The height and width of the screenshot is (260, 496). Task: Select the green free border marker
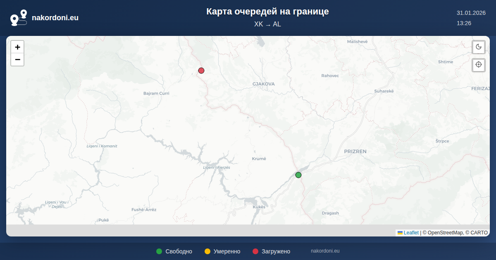(298, 175)
